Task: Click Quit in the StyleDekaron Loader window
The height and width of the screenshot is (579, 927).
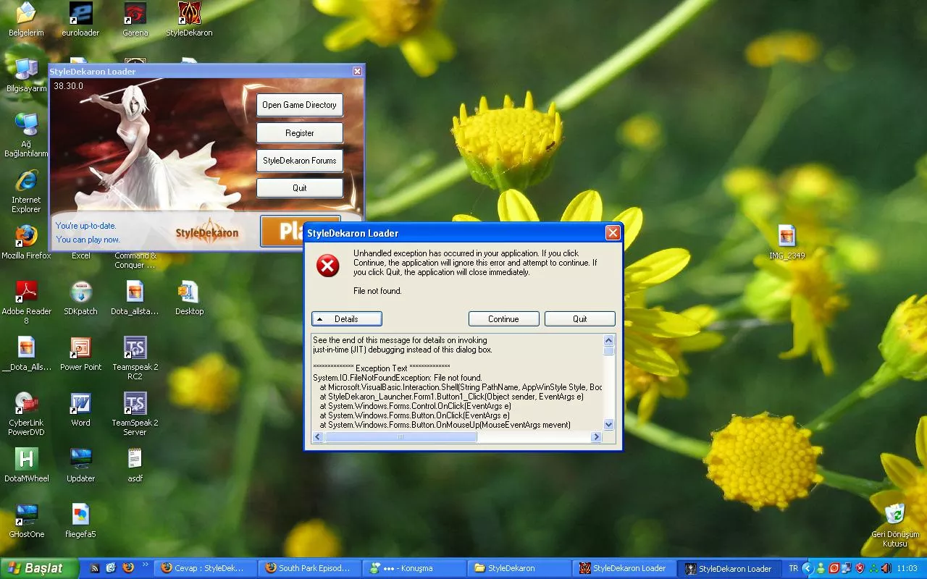Action: (x=299, y=188)
